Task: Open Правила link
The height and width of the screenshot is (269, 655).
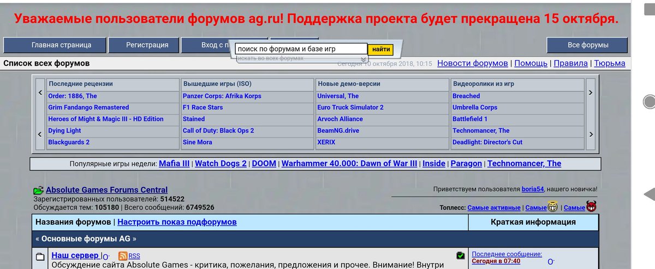Action: click(570, 63)
